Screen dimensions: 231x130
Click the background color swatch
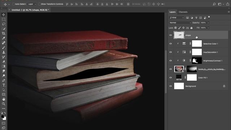(x=5, y=119)
